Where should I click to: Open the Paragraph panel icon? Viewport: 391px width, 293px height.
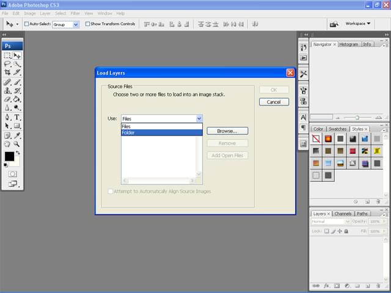[303, 128]
